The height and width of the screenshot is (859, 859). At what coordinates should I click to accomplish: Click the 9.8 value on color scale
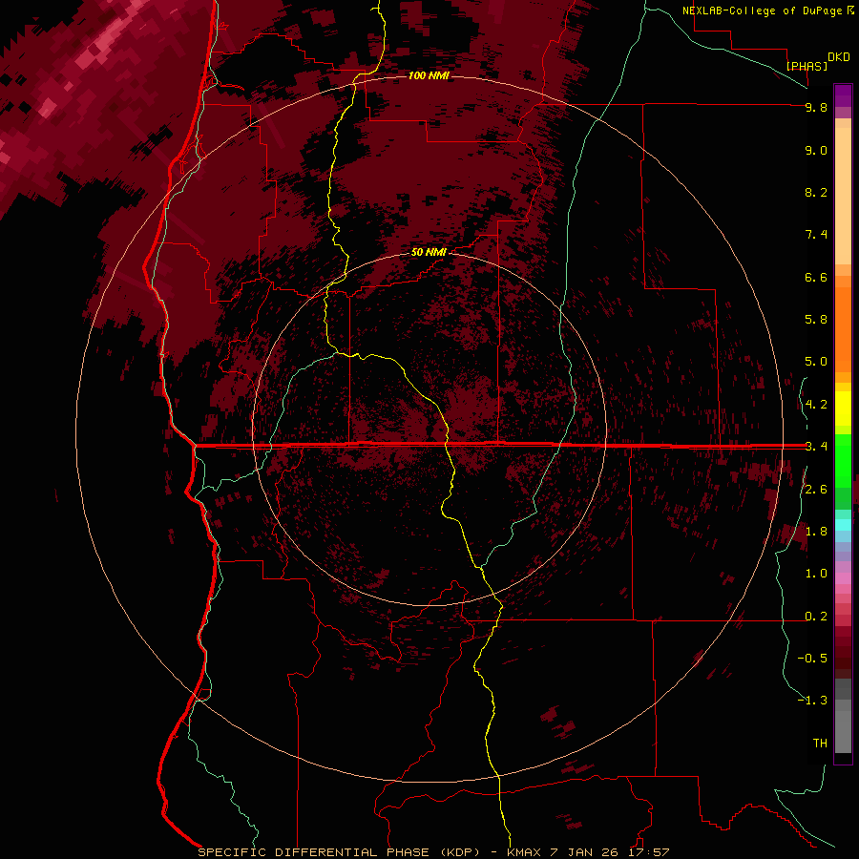[816, 107]
